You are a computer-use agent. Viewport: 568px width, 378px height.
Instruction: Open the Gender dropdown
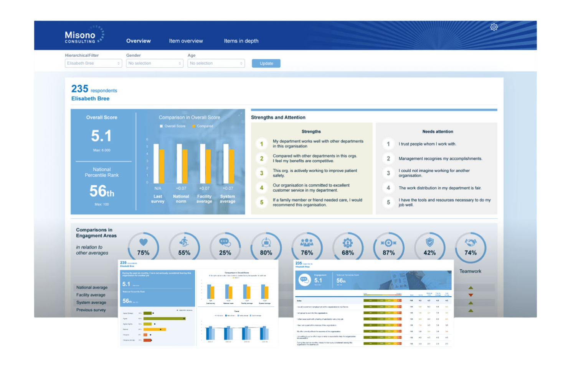155,63
